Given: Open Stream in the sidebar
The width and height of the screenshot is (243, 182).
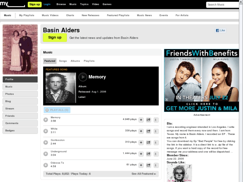Looking at the screenshot, I should (20, 109).
